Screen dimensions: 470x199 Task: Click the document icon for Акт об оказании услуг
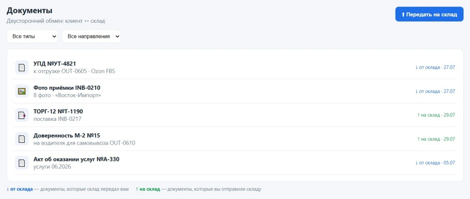click(x=22, y=163)
